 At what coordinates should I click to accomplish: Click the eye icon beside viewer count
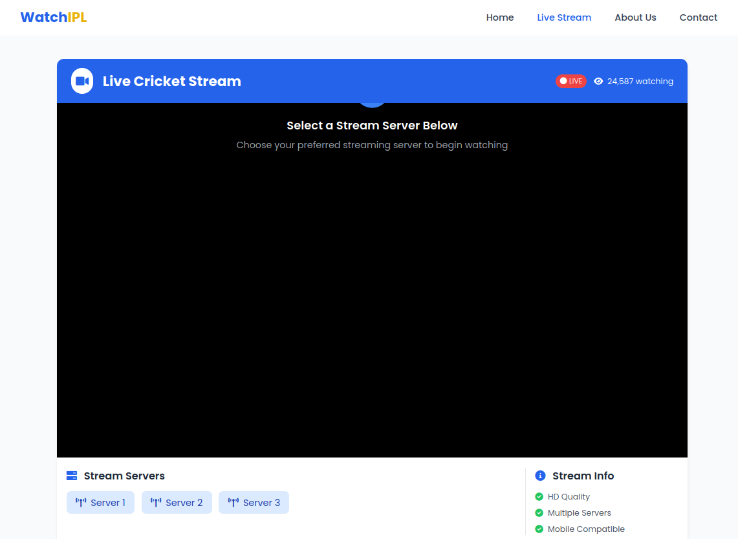pos(598,82)
